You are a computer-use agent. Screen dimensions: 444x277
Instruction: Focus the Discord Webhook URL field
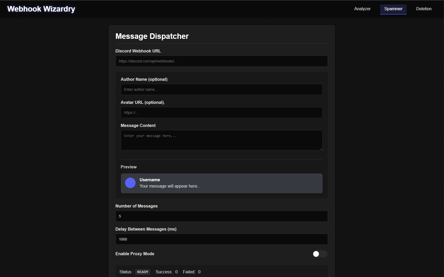click(221, 61)
